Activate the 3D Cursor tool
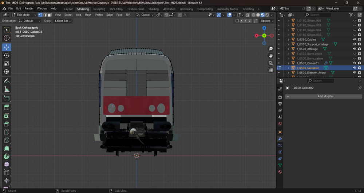 7,38
